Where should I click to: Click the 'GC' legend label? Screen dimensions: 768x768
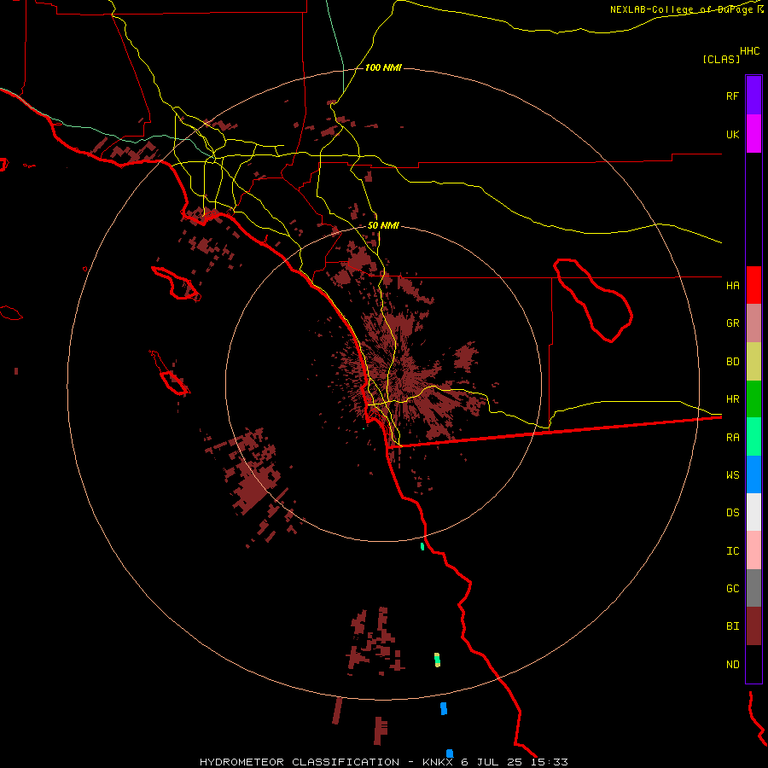tap(732, 589)
